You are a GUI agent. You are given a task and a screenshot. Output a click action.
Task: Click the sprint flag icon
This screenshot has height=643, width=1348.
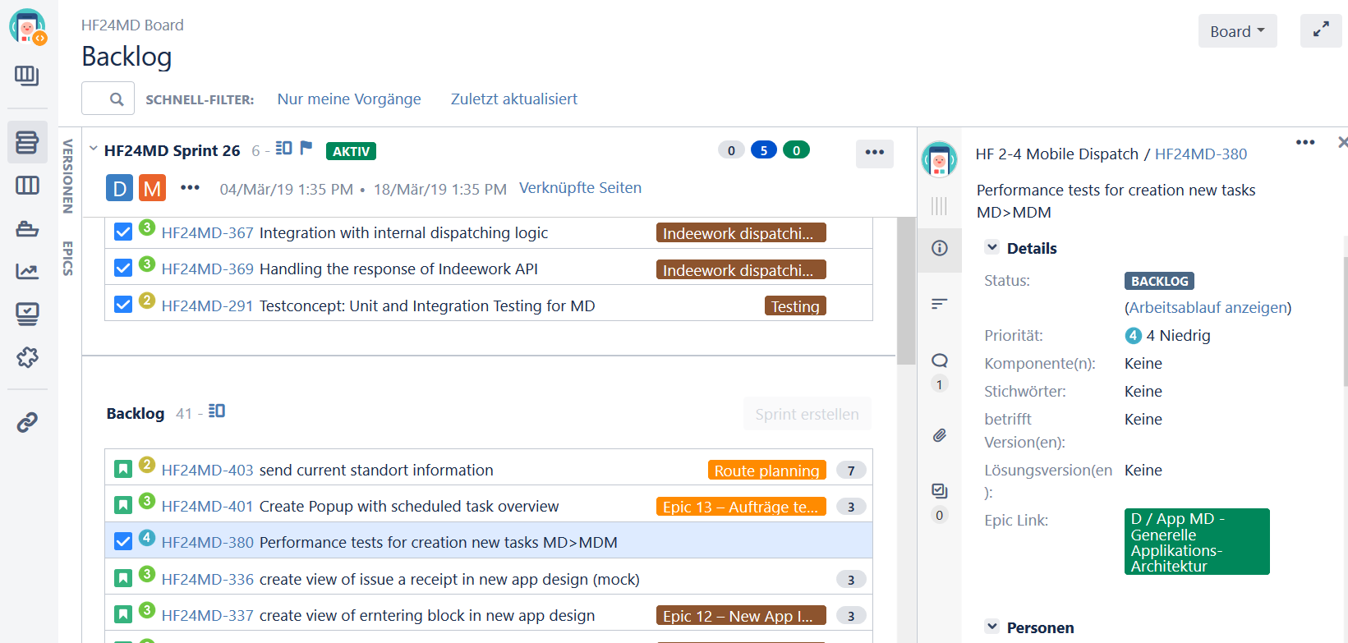pyautogui.click(x=306, y=148)
